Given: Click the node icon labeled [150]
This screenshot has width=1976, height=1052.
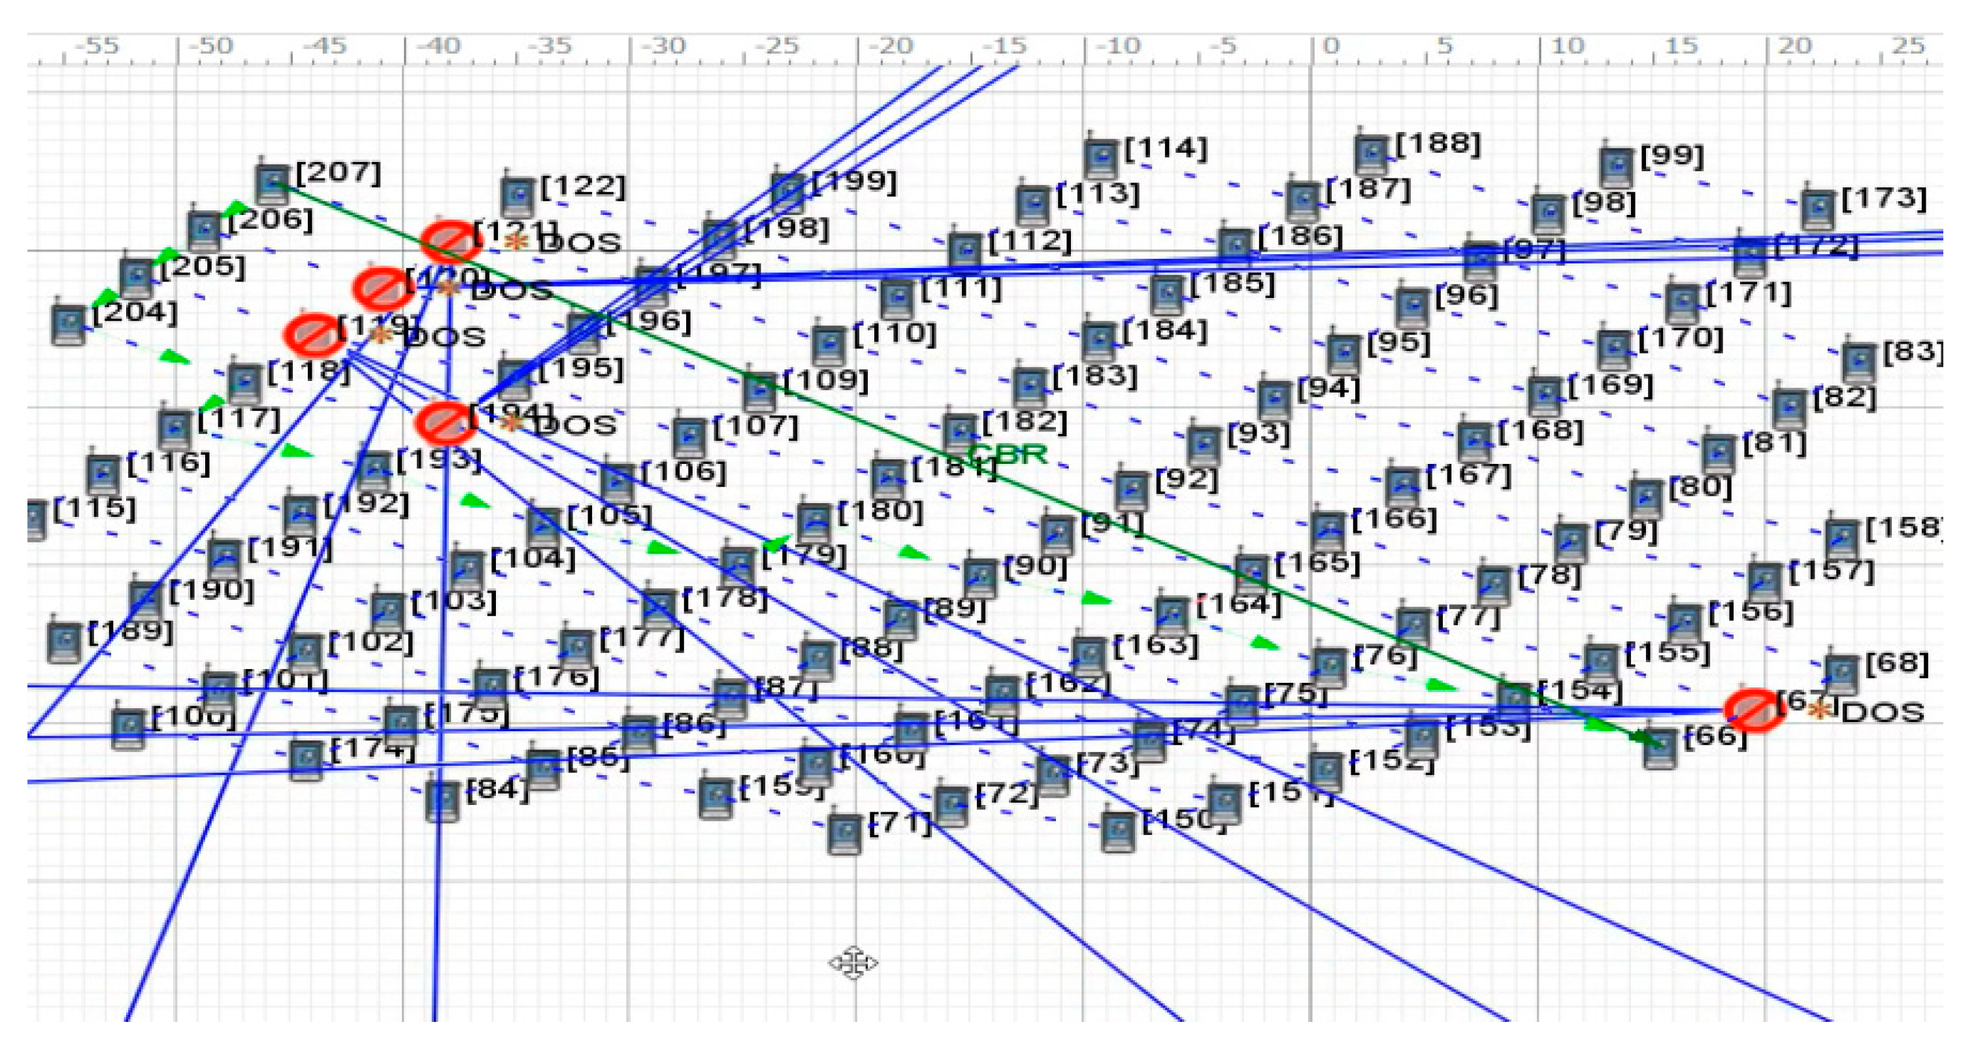Looking at the screenshot, I should pyautogui.click(x=1119, y=832).
